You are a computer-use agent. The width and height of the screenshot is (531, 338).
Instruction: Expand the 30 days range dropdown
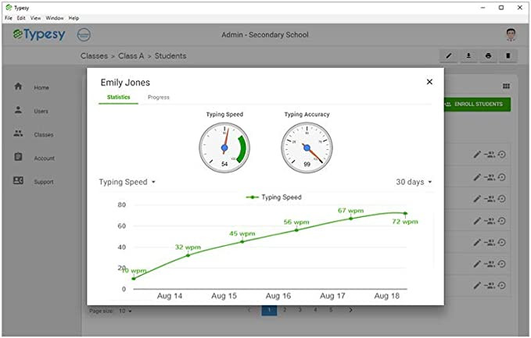[x=414, y=183]
